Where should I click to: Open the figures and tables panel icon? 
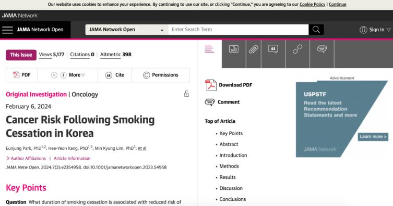tap(234, 49)
